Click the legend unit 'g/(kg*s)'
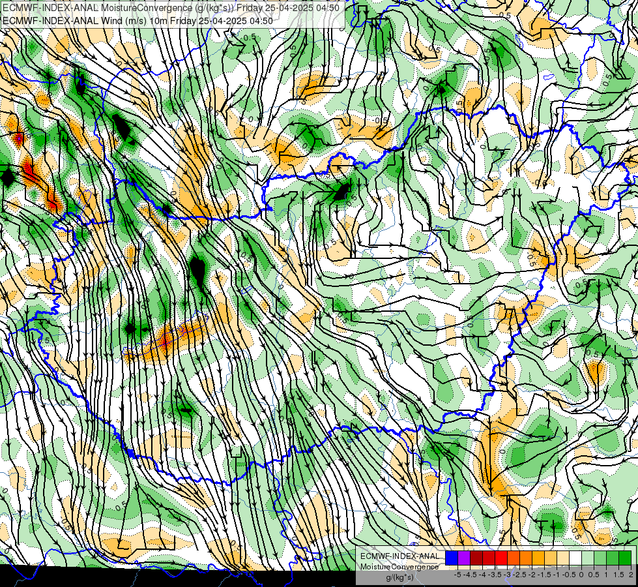This screenshot has height=587, width=638. 399,577
